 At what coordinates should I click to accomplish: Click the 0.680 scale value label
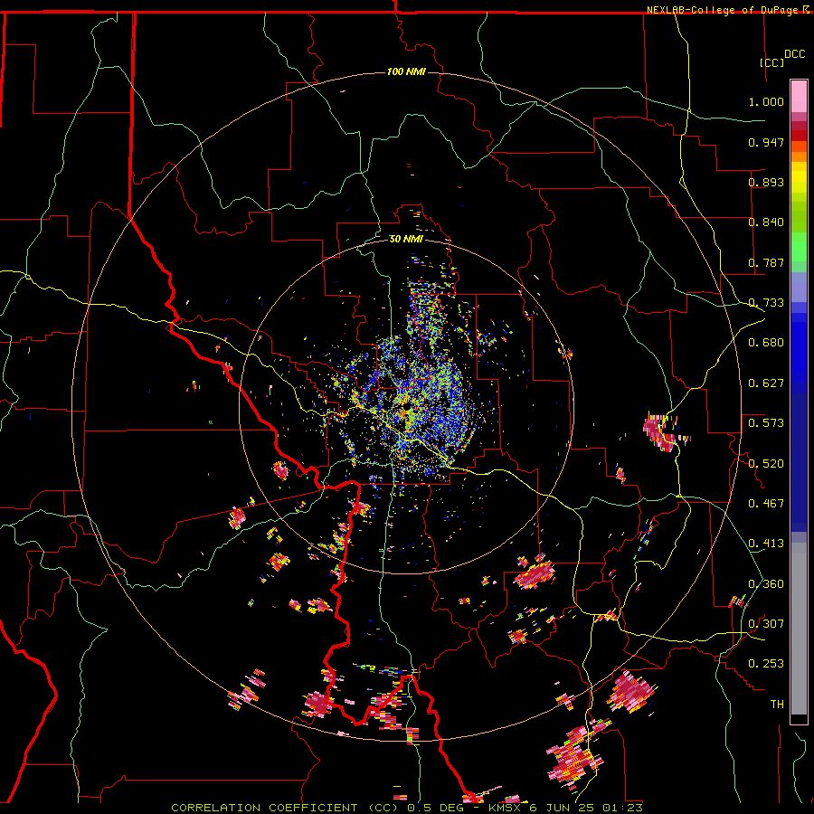[766, 343]
